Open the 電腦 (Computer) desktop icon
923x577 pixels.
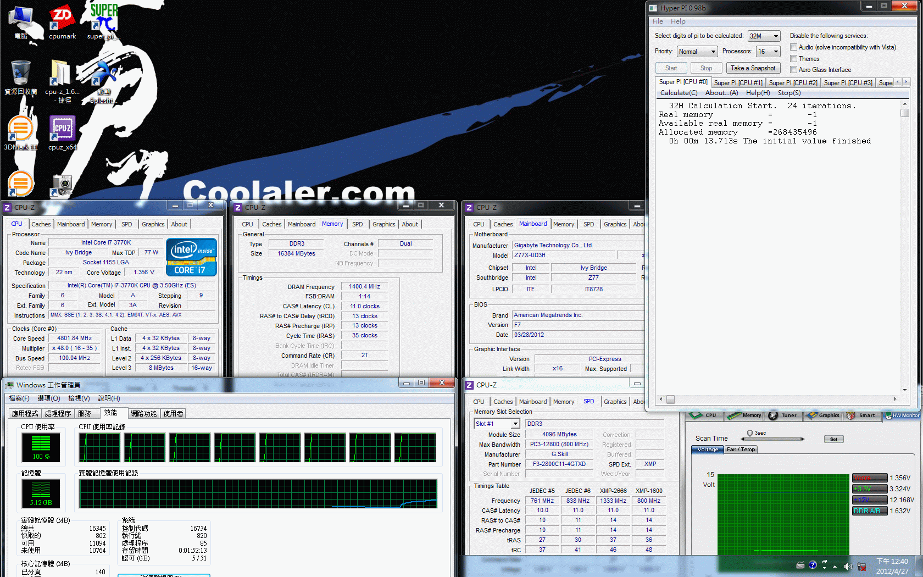tap(21, 22)
